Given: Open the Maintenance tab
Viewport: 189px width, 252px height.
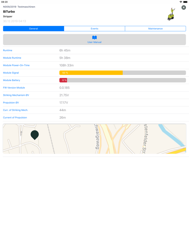Looking at the screenshot, I should click(156, 29).
